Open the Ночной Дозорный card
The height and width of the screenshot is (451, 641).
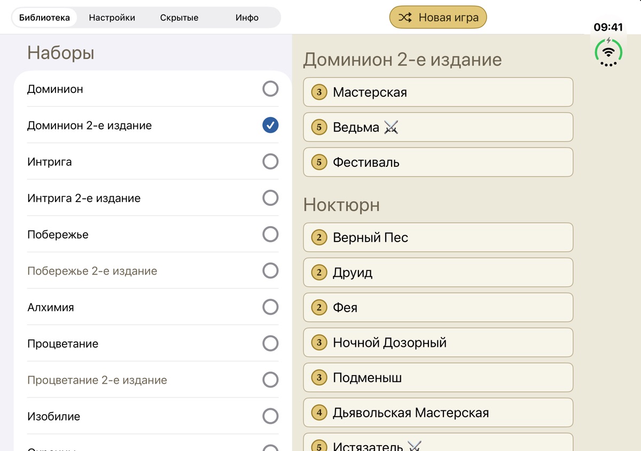(438, 343)
